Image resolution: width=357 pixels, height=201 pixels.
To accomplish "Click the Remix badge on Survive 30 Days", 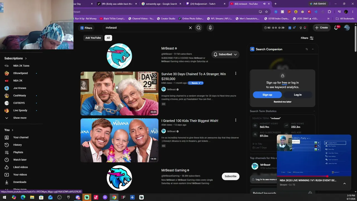I will 196,83.
